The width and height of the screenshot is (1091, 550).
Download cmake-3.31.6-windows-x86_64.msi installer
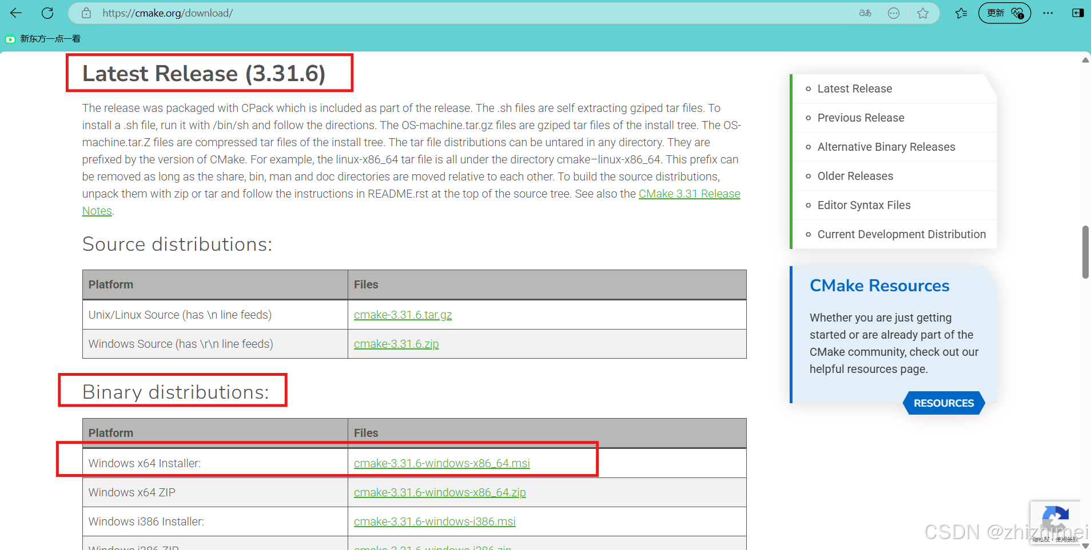[441, 463]
